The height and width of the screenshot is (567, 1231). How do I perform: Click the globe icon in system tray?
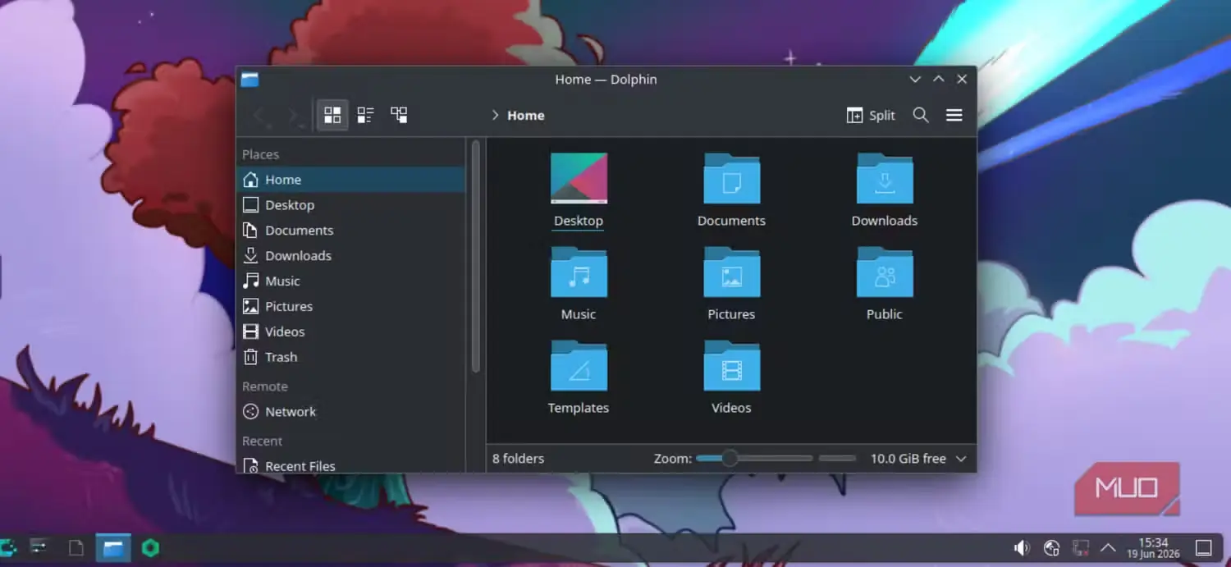pyautogui.click(x=1051, y=547)
